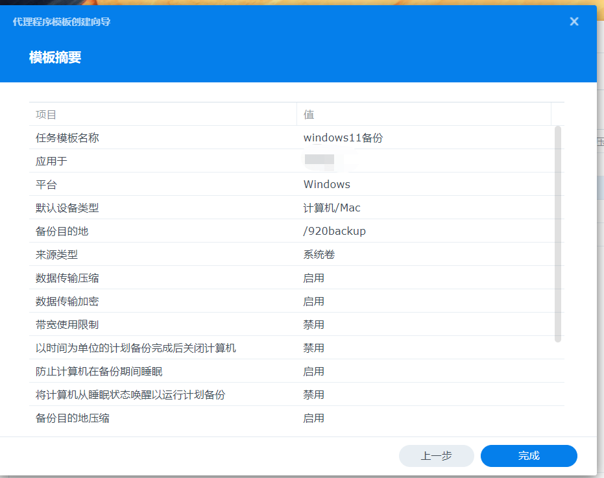Select the Windows platform value
This screenshot has width=604, height=478.
[x=327, y=184]
